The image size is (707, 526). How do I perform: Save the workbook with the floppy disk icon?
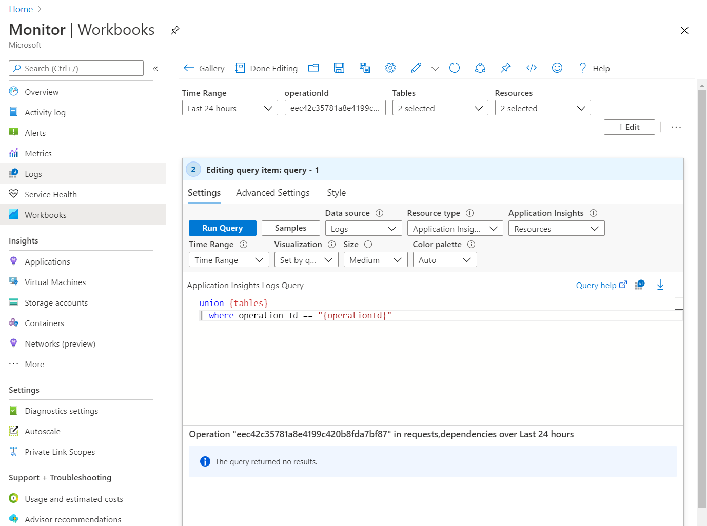point(339,68)
